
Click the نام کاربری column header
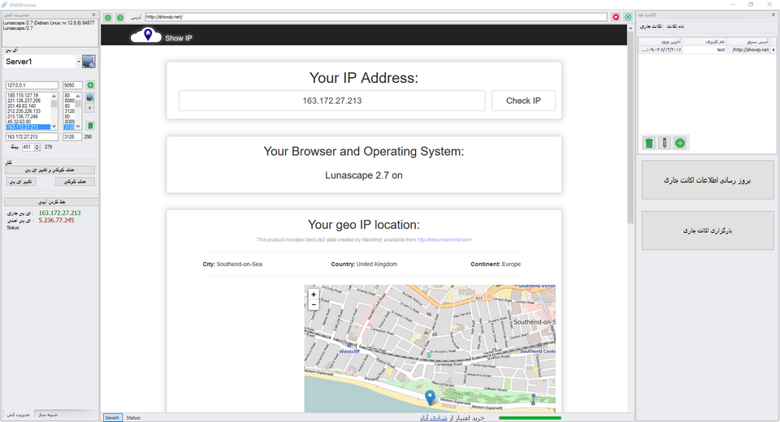click(x=704, y=42)
